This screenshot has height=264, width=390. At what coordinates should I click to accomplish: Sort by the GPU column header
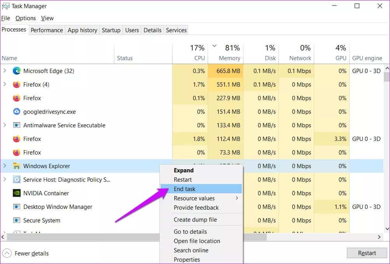[x=332, y=53]
